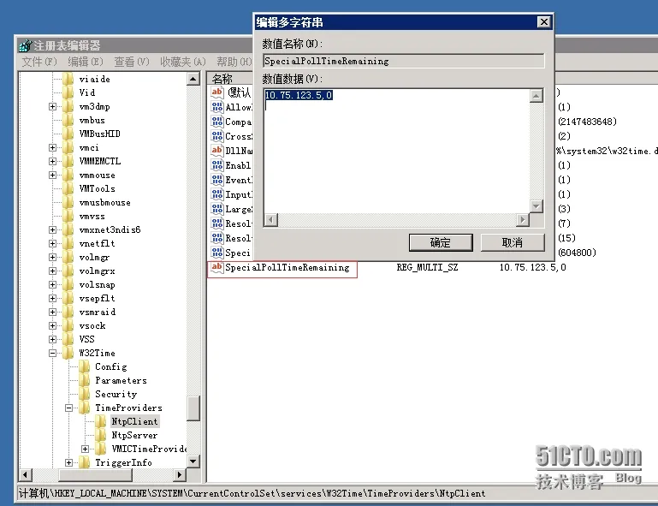This screenshot has height=506, width=658.
Task: Cancel the dialog with 取消
Action: (513, 242)
